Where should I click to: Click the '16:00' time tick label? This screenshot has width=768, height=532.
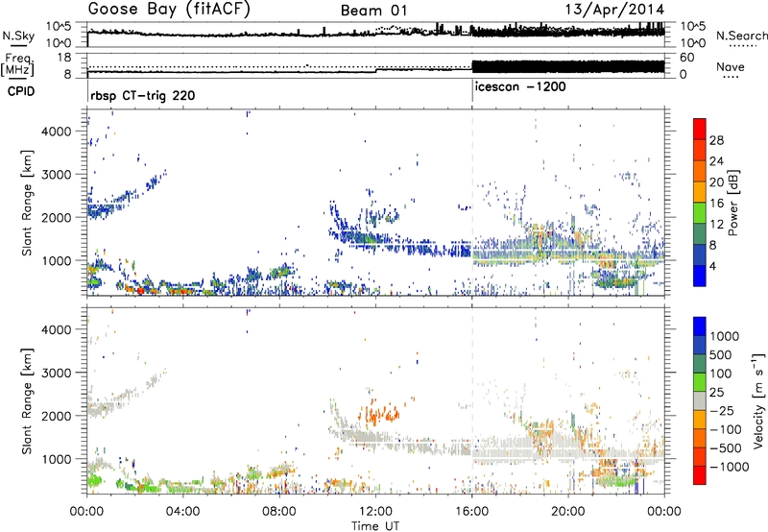click(x=472, y=512)
